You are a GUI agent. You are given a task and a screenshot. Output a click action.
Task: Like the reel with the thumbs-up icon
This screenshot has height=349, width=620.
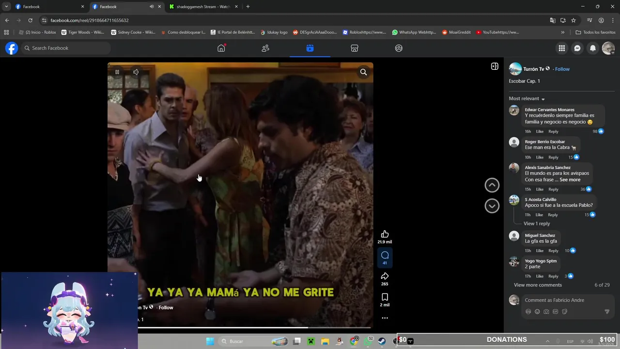[x=385, y=234]
